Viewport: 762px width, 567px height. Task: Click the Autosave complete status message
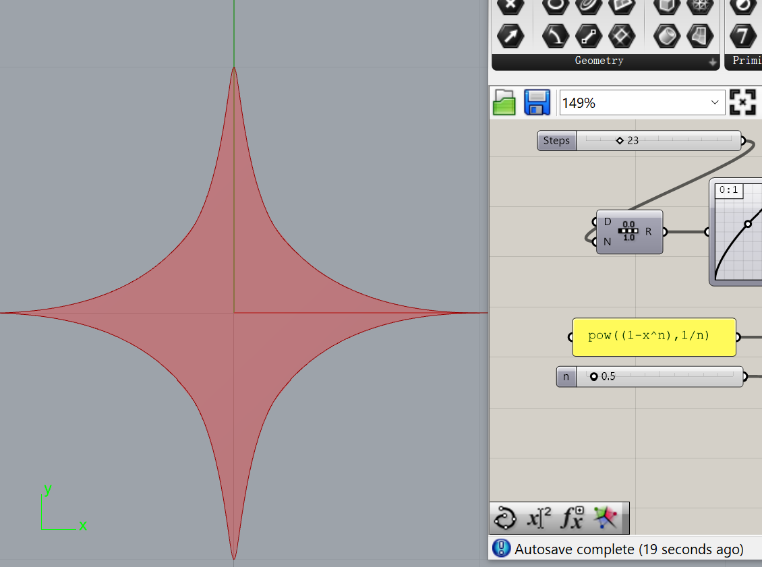(x=629, y=549)
